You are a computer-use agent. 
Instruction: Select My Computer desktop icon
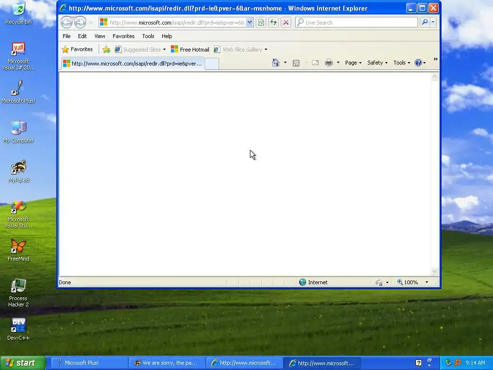click(x=18, y=132)
